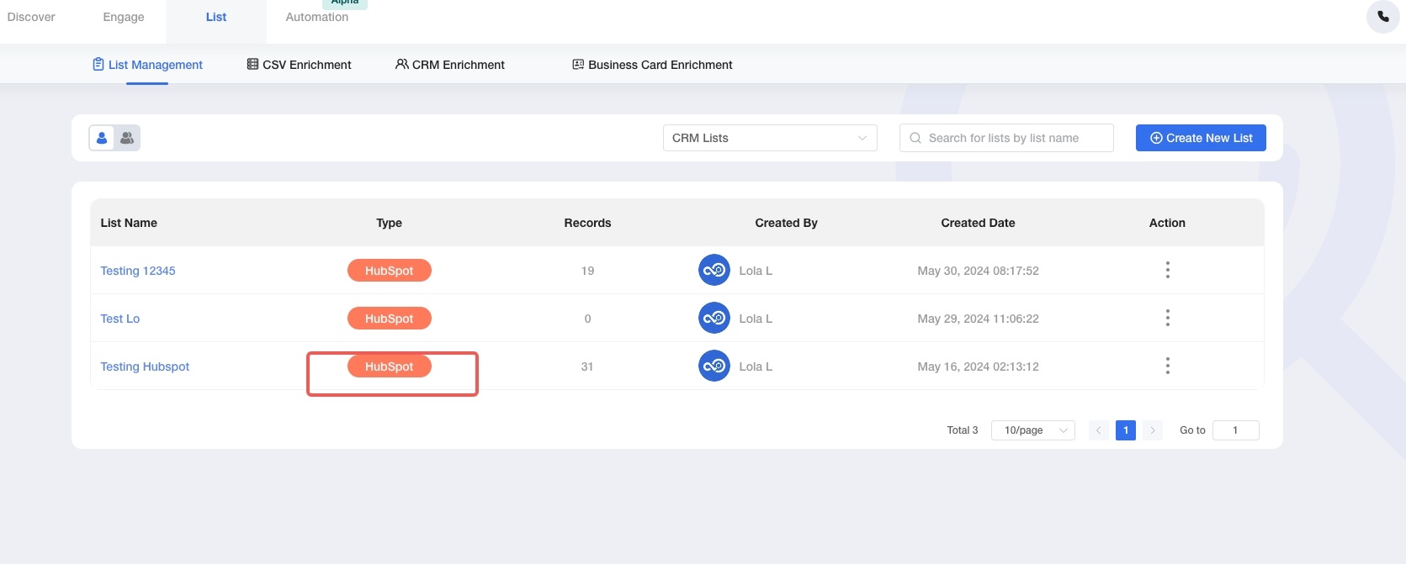The height and width of the screenshot is (564, 1406).
Task: Open the Business Card Enrichment sub-tab
Action: [652, 65]
